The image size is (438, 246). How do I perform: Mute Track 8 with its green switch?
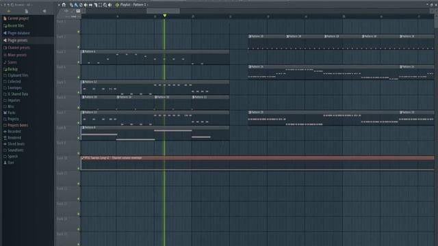78,138
